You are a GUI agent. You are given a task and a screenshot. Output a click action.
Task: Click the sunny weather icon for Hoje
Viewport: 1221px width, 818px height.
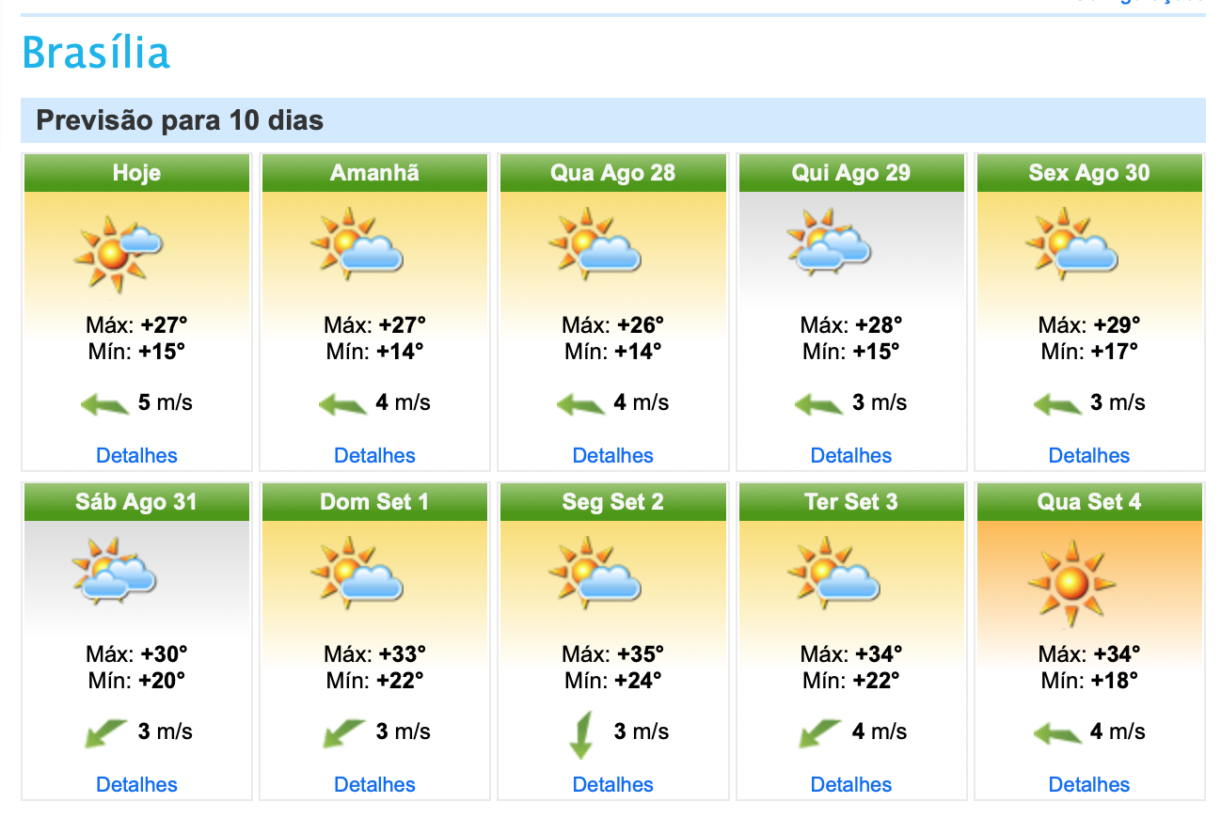[x=119, y=251]
